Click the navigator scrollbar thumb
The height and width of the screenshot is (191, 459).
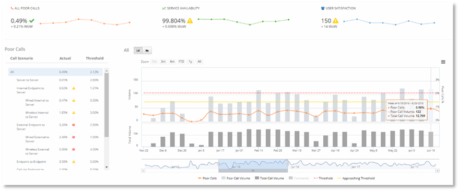(253, 171)
